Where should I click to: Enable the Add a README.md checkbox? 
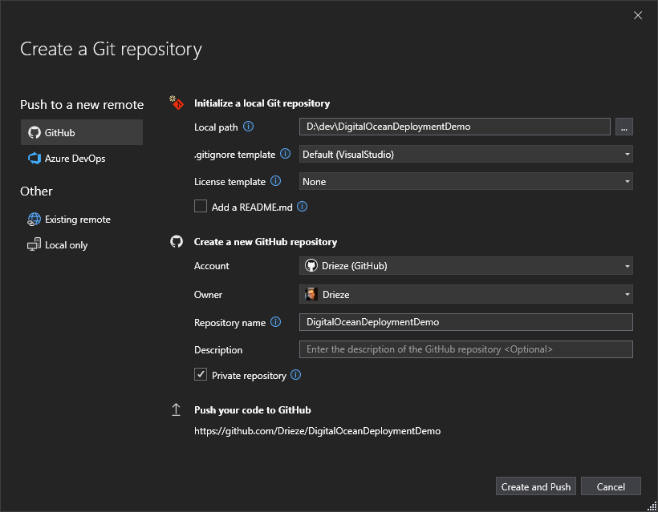201,207
